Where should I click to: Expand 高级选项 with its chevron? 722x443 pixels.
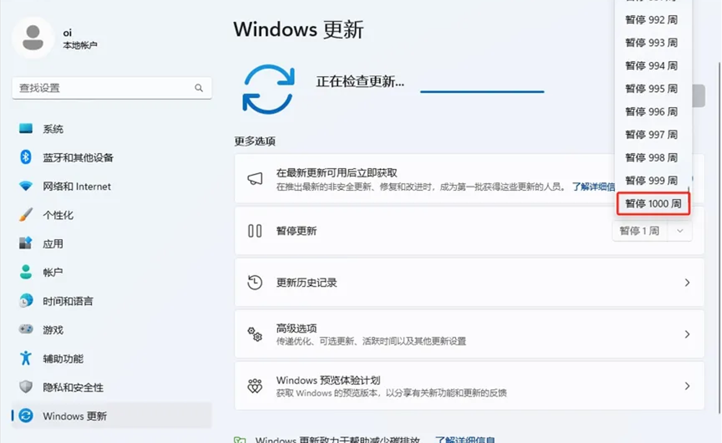(687, 334)
